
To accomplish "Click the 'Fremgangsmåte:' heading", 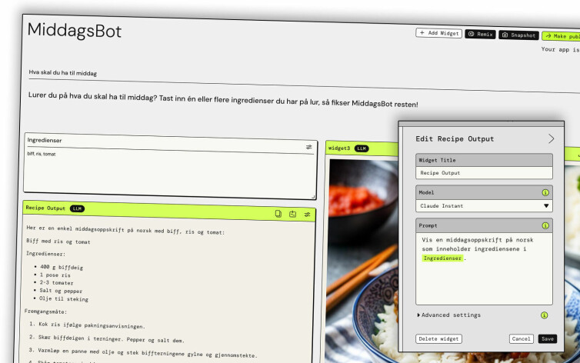I will [x=45, y=311].
